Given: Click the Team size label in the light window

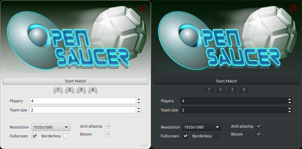Looking at the screenshot, I should (x=19, y=110).
